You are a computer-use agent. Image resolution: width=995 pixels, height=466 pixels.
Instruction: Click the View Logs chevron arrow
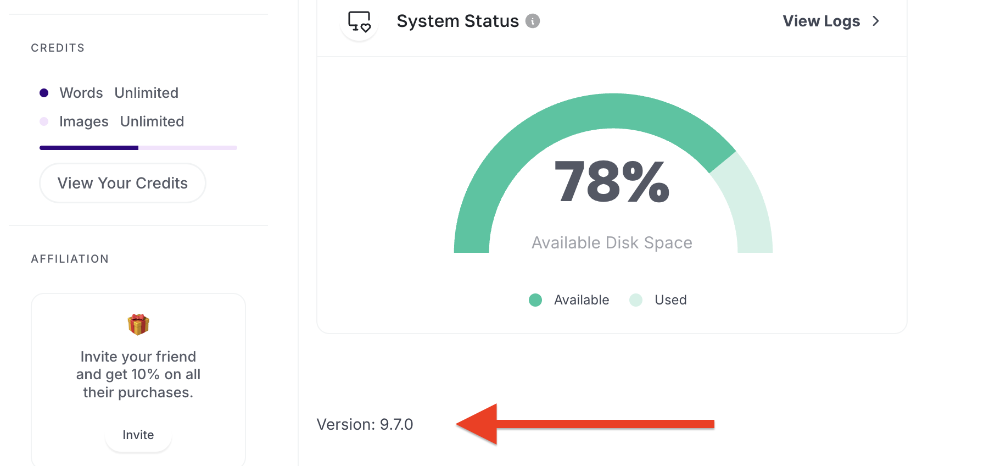click(x=876, y=21)
